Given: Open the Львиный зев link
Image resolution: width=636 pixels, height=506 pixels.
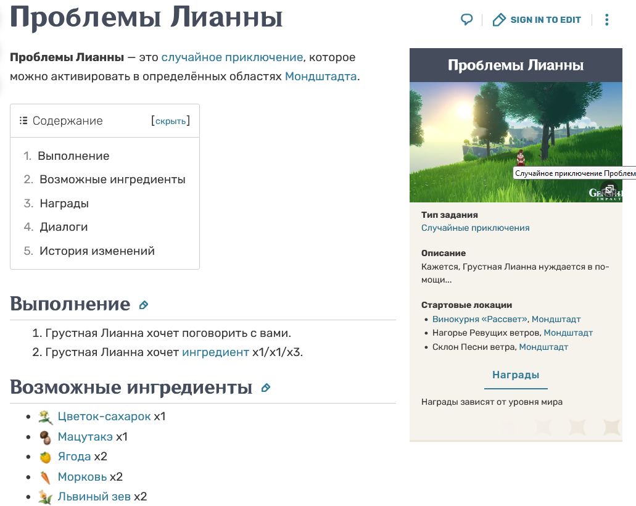Looking at the screenshot, I should [94, 497].
